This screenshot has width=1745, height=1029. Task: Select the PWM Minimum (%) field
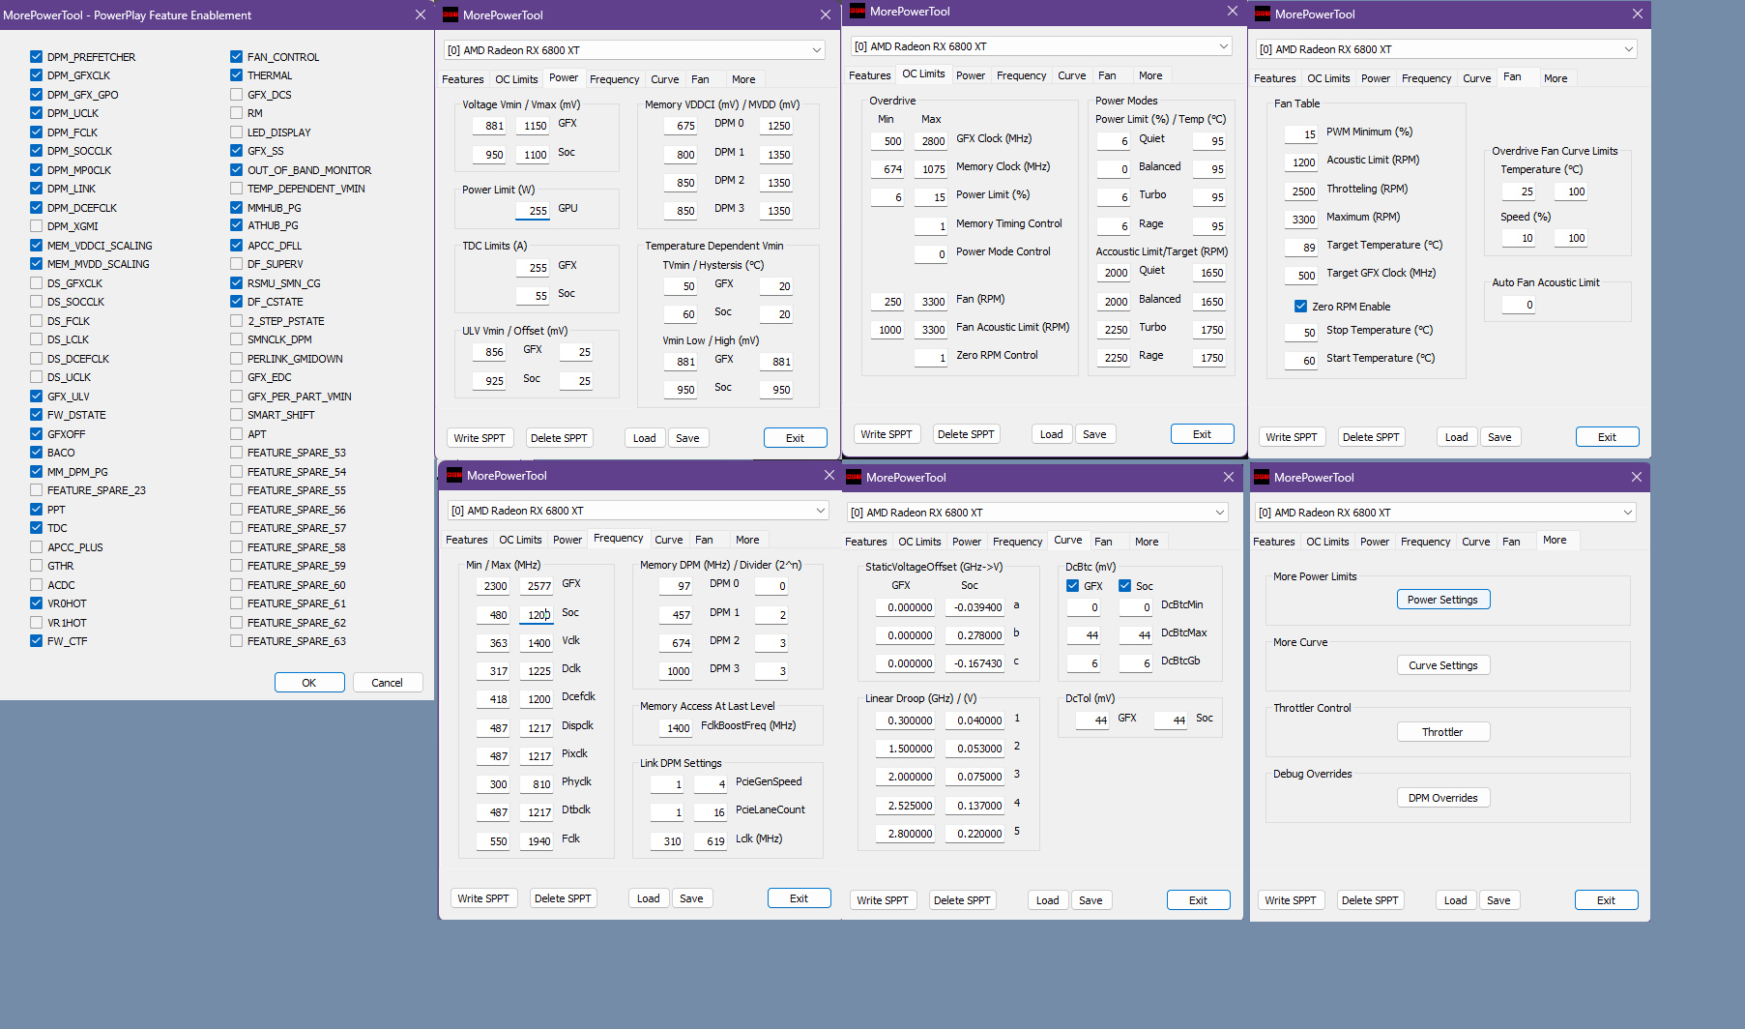(1301, 133)
